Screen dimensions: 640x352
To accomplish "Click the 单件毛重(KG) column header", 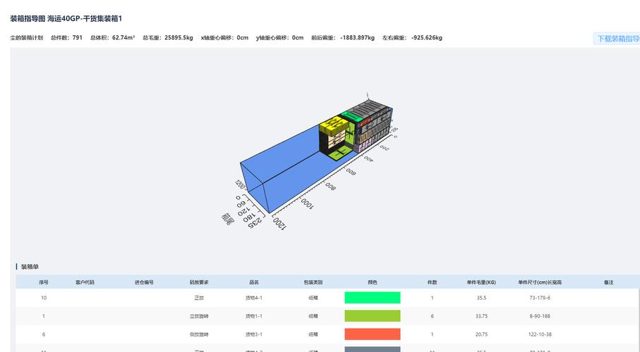I will 481,282.
